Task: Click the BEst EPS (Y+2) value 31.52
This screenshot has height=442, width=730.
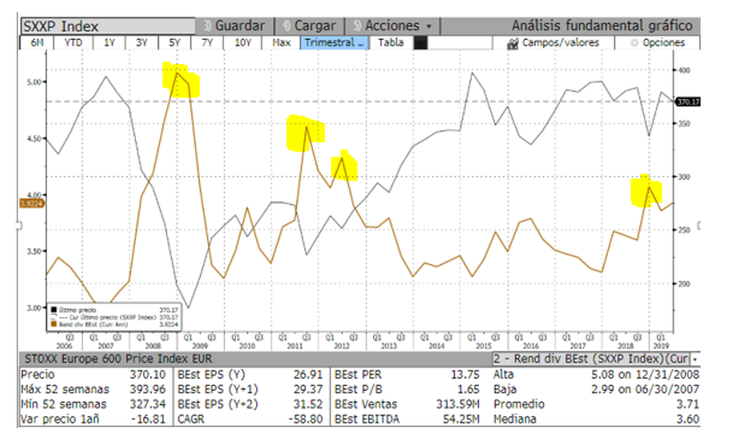Action: 308,404
